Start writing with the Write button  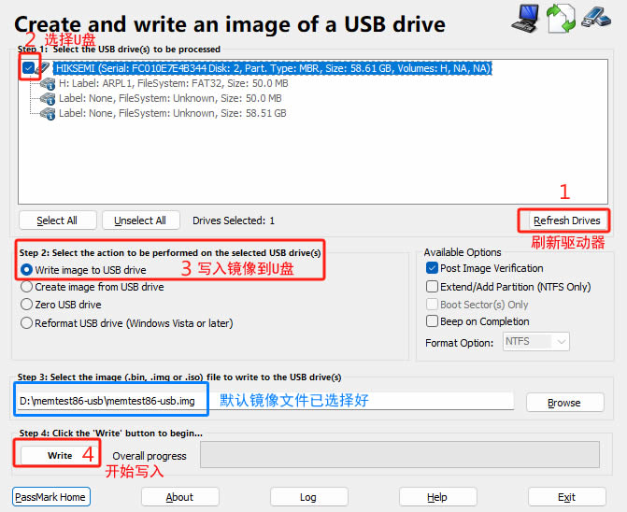[x=60, y=455]
